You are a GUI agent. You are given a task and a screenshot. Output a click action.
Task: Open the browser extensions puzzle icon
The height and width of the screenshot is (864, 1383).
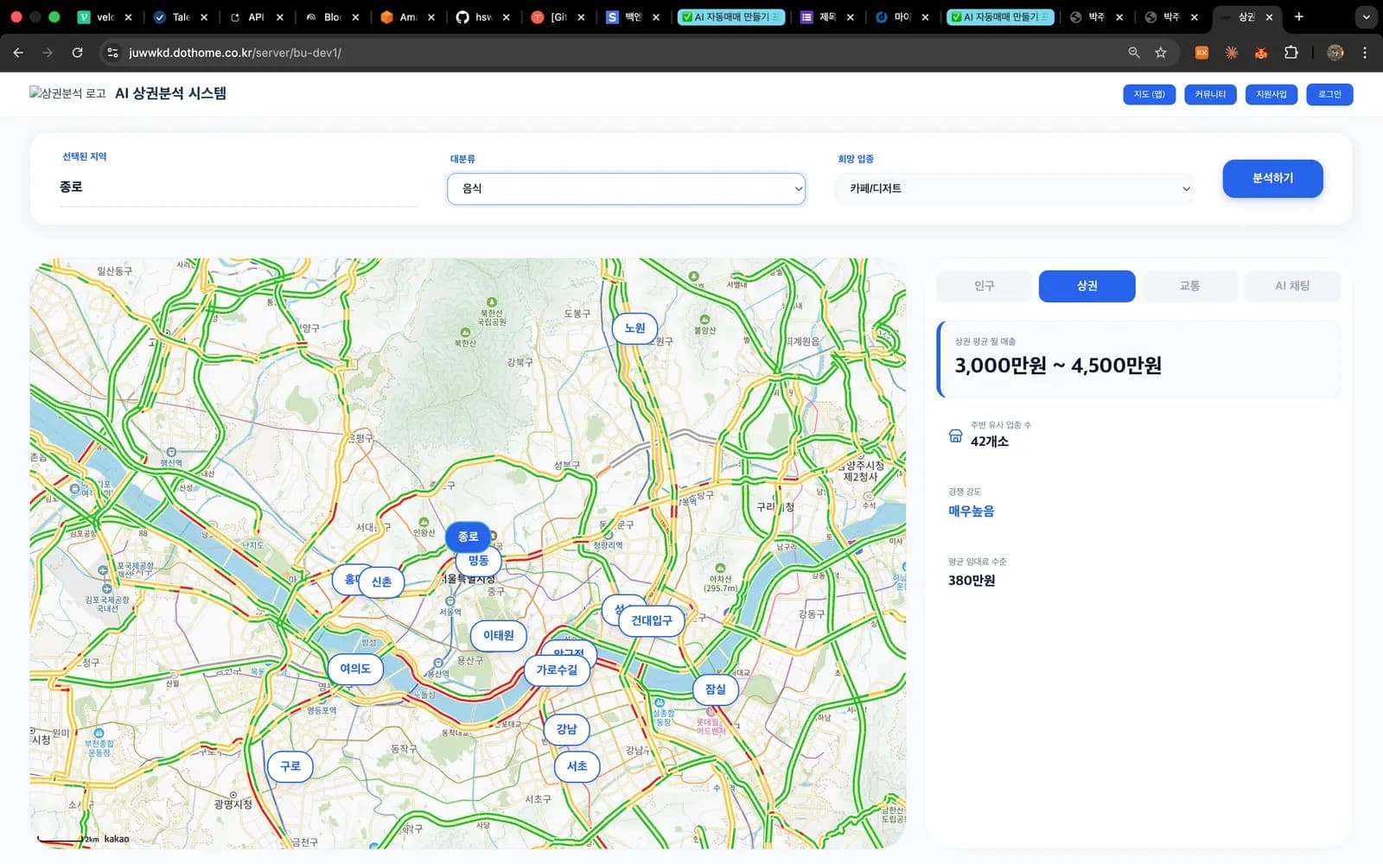point(1291,53)
